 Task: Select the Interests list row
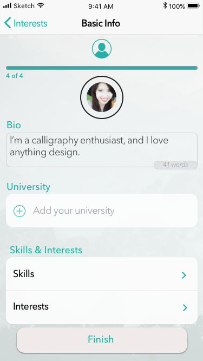[102, 307]
